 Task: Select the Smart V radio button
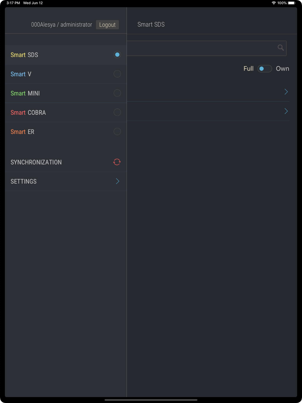coord(117,74)
